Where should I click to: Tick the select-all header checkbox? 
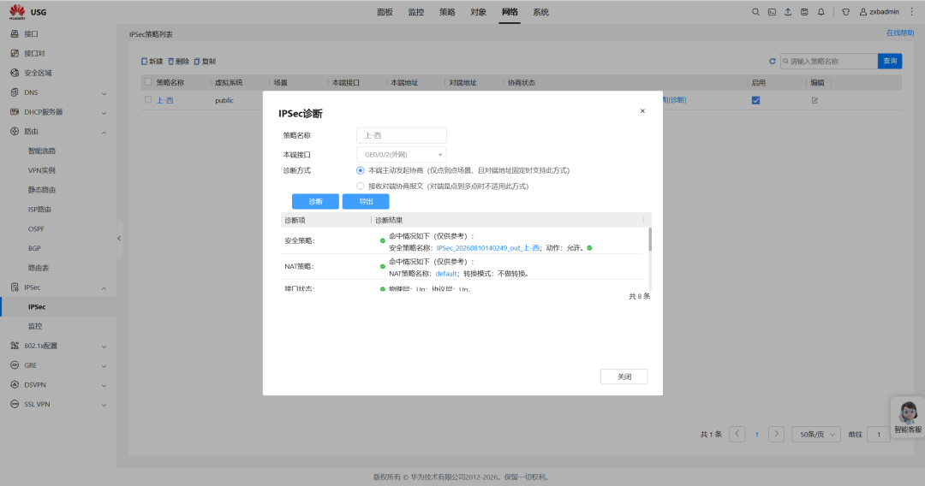point(148,82)
